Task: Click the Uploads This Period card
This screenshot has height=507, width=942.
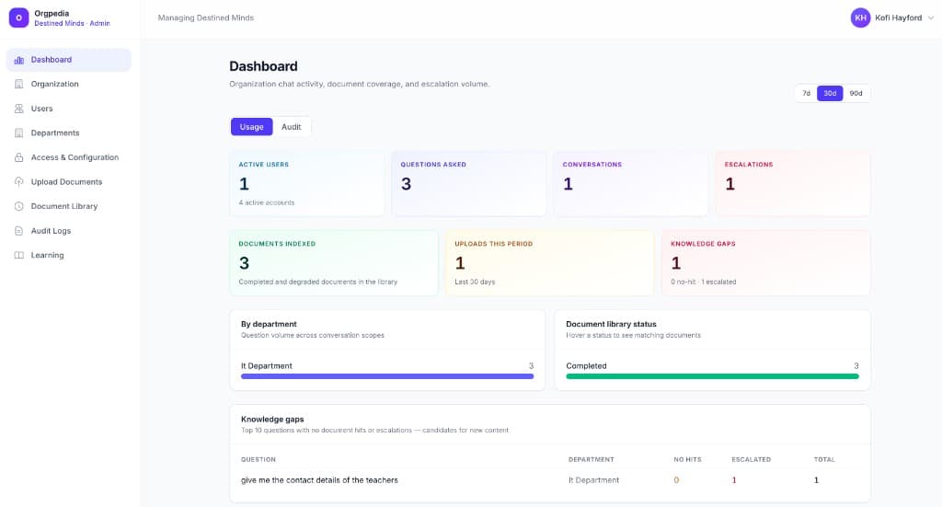Action: coord(550,263)
